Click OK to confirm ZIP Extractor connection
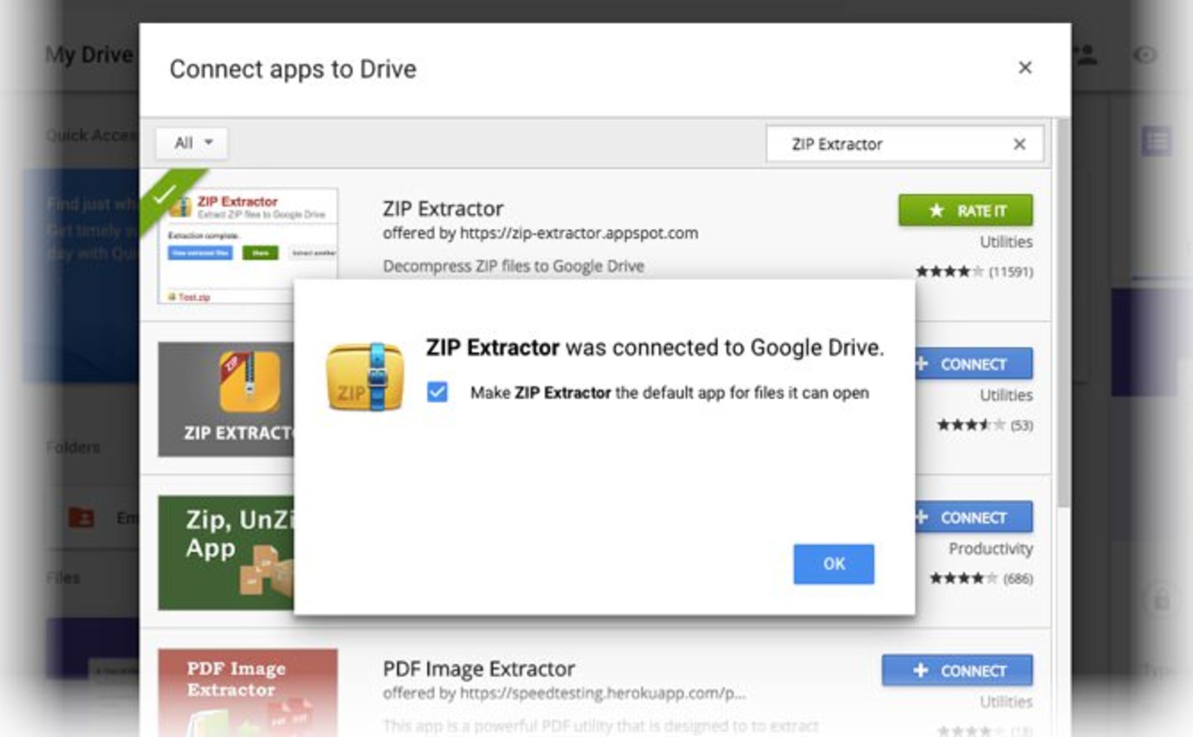 [833, 564]
